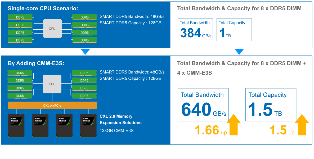The height and width of the screenshot is (159, 314).
Task: Click the orange up arrow beside "1.66 up"
Action: coord(234,125)
